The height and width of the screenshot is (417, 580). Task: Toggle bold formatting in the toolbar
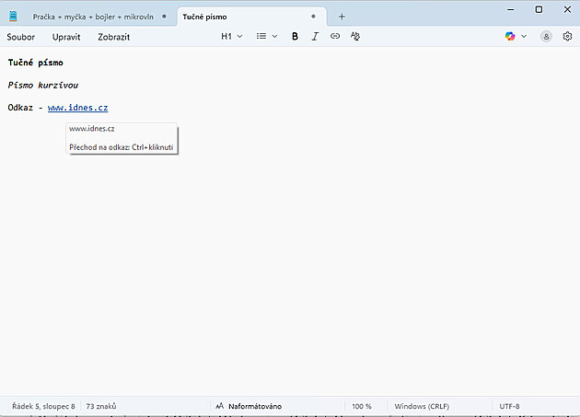coord(295,37)
